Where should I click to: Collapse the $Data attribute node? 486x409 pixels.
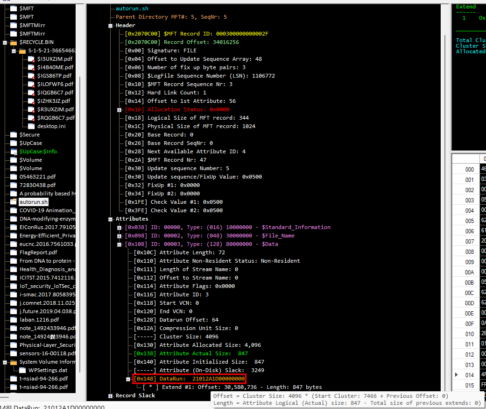click(x=120, y=244)
